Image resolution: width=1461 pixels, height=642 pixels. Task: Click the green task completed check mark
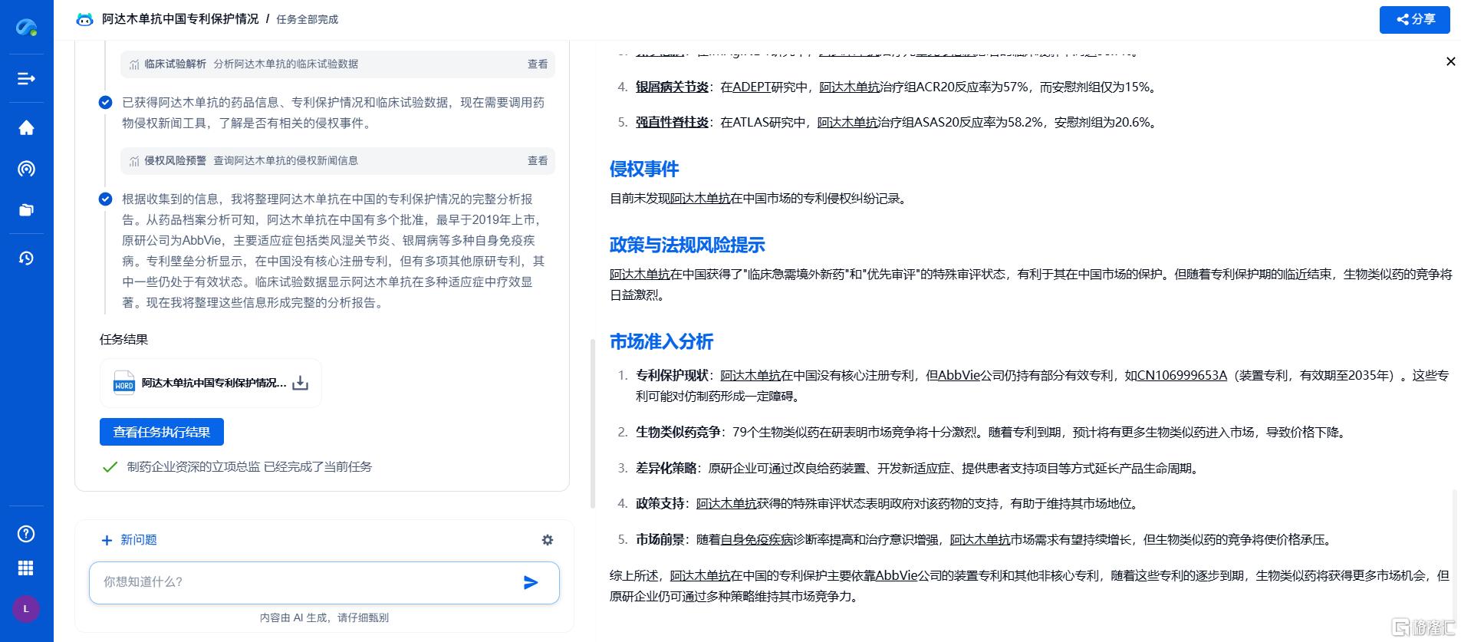point(110,467)
